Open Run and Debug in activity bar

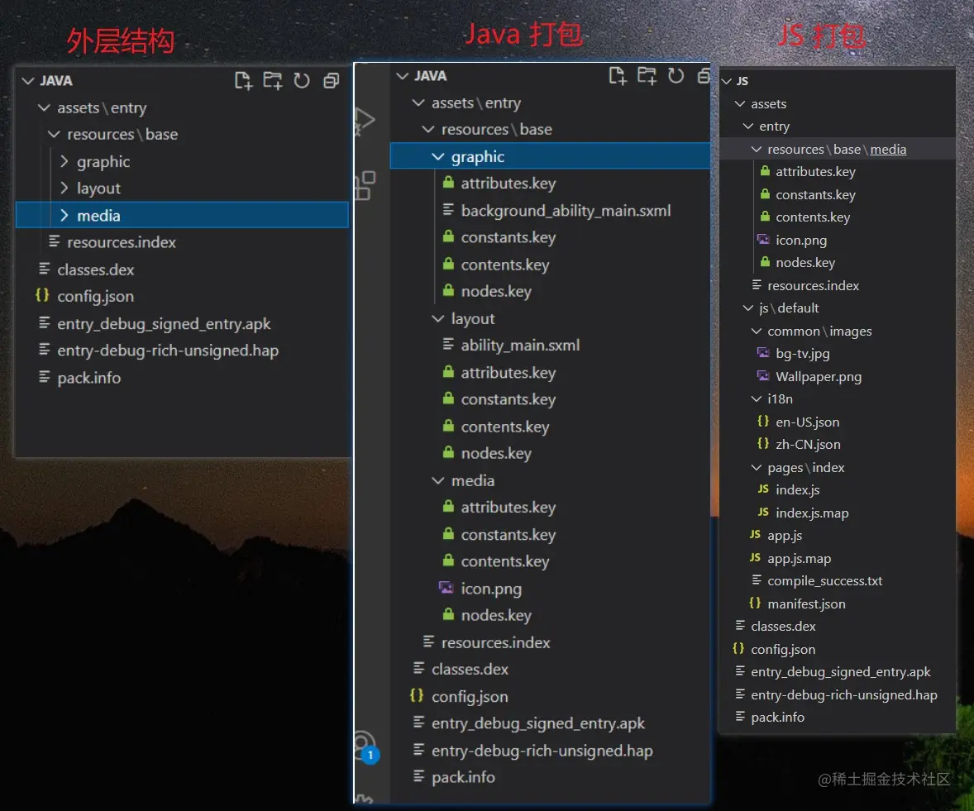click(365, 121)
